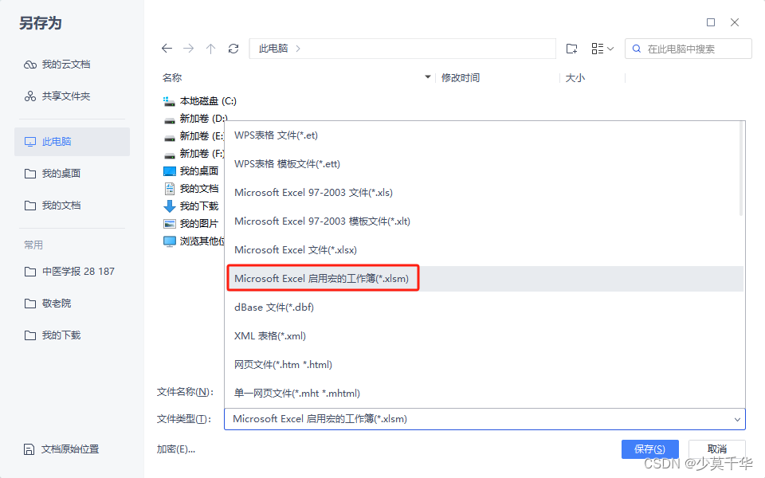Choose 网页文件(*.htm *.html) type
This screenshot has height=478, width=765.
(x=484, y=365)
